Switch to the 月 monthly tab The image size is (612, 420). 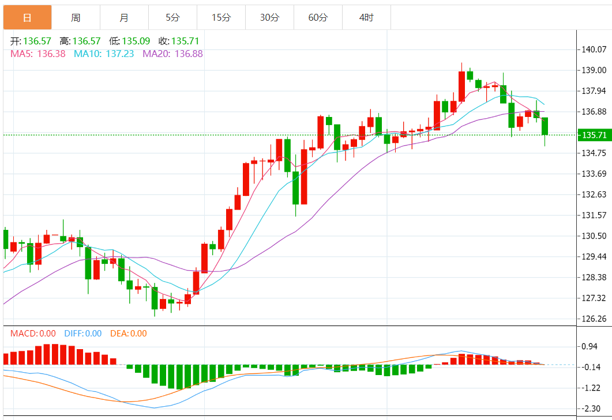coord(124,17)
